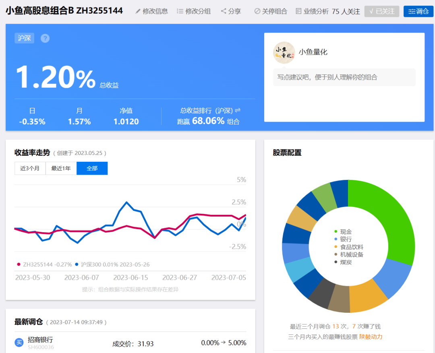Image resolution: width=435 pixels, height=353 pixels.
Task: Click the question mark help icon
Action: 45,38
